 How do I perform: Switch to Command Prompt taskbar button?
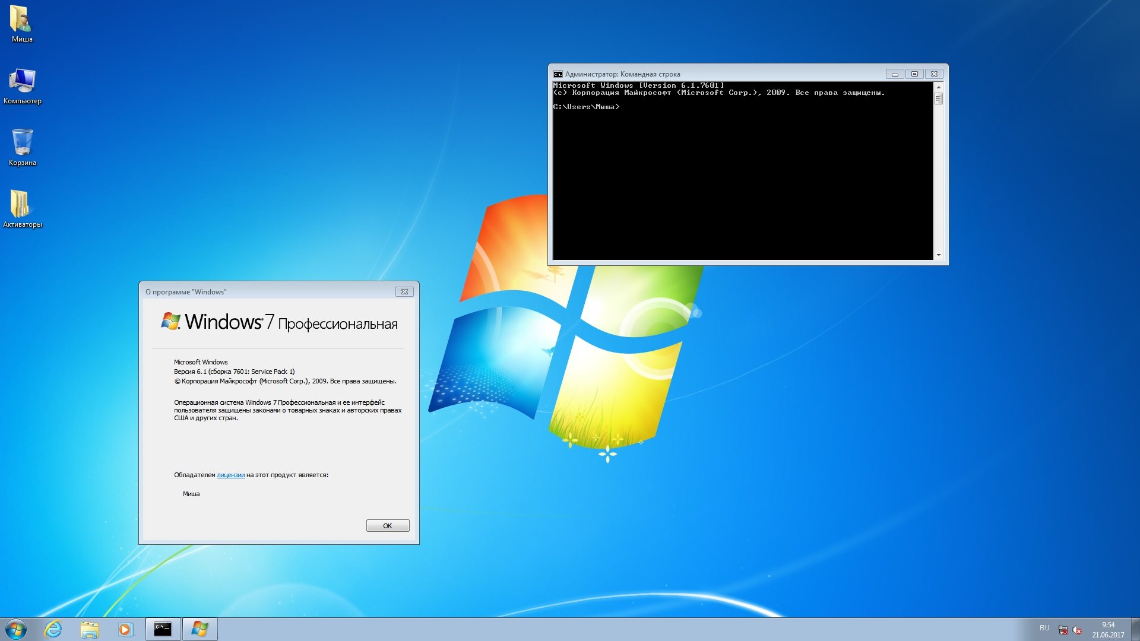click(163, 629)
